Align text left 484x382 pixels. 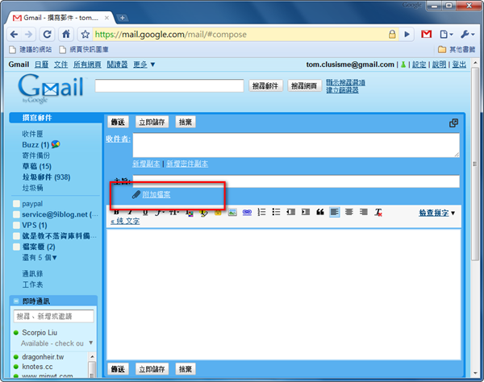click(x=335, y=212)
